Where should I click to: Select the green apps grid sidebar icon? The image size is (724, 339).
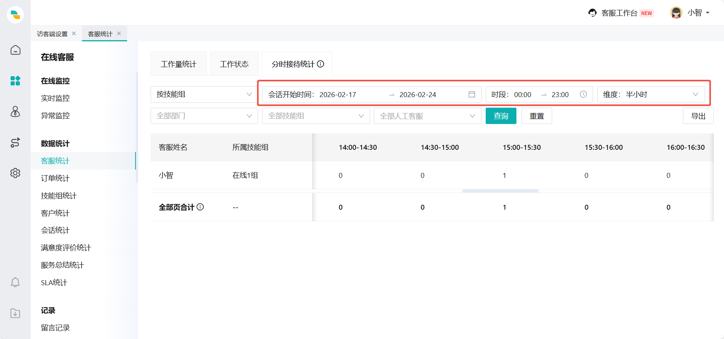pyautogui.click(x=15, y=81)
